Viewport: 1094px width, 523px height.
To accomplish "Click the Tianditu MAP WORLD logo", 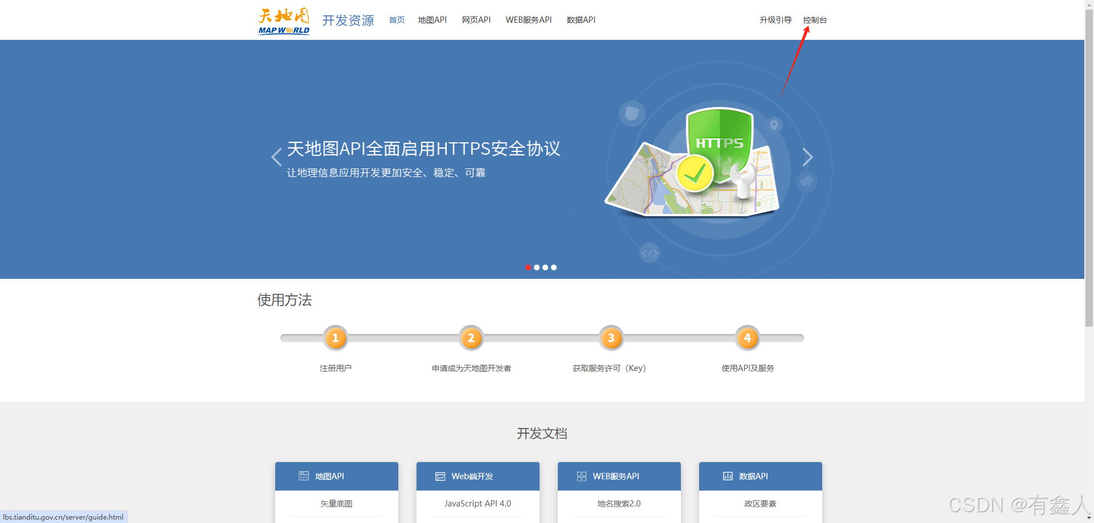I will tap(284, 21).
